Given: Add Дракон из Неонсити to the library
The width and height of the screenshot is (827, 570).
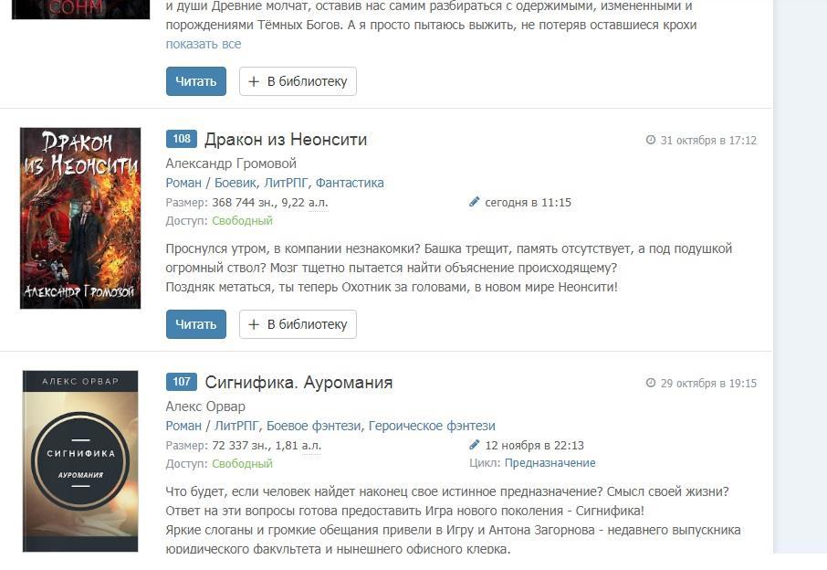Looking at the screenshot, I should pyautogui.click(x=298, y=324).
